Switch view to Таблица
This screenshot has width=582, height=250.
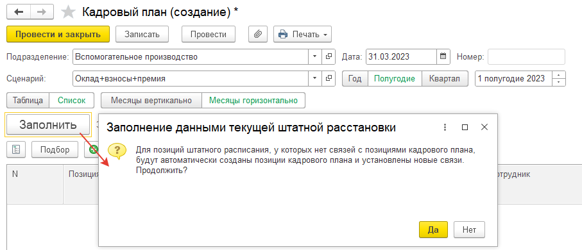(28, 101)
